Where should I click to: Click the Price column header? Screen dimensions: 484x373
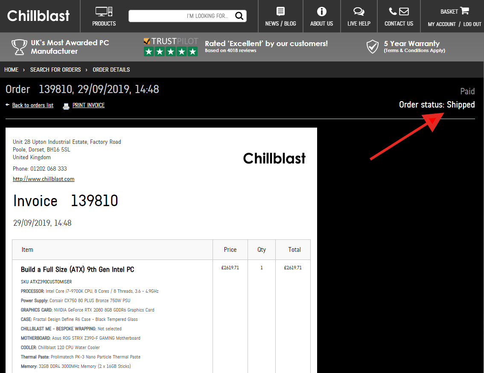coord(230,250)
